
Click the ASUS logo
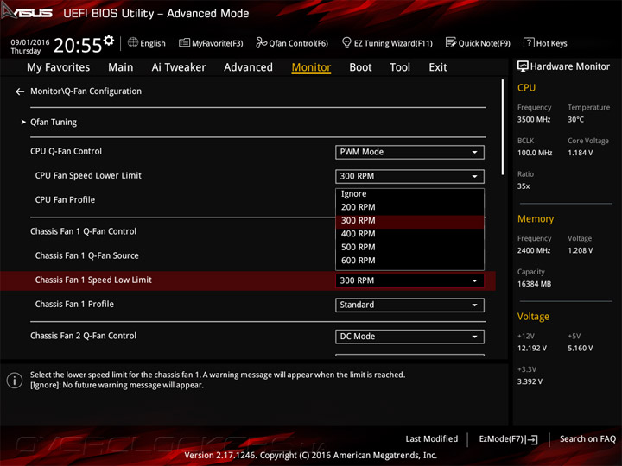pyautogui.click(x=27, y=11)
